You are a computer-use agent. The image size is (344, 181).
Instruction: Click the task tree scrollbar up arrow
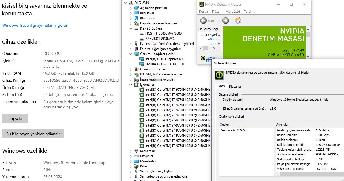click(219, 35)
